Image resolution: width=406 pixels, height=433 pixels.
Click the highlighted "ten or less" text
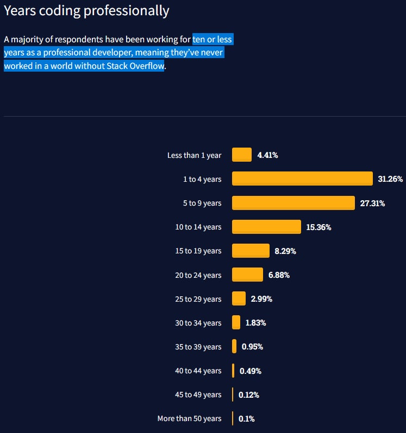tap(213, 40)
